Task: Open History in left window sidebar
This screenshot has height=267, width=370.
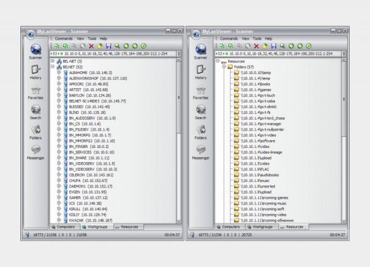Action: (35, 72)
